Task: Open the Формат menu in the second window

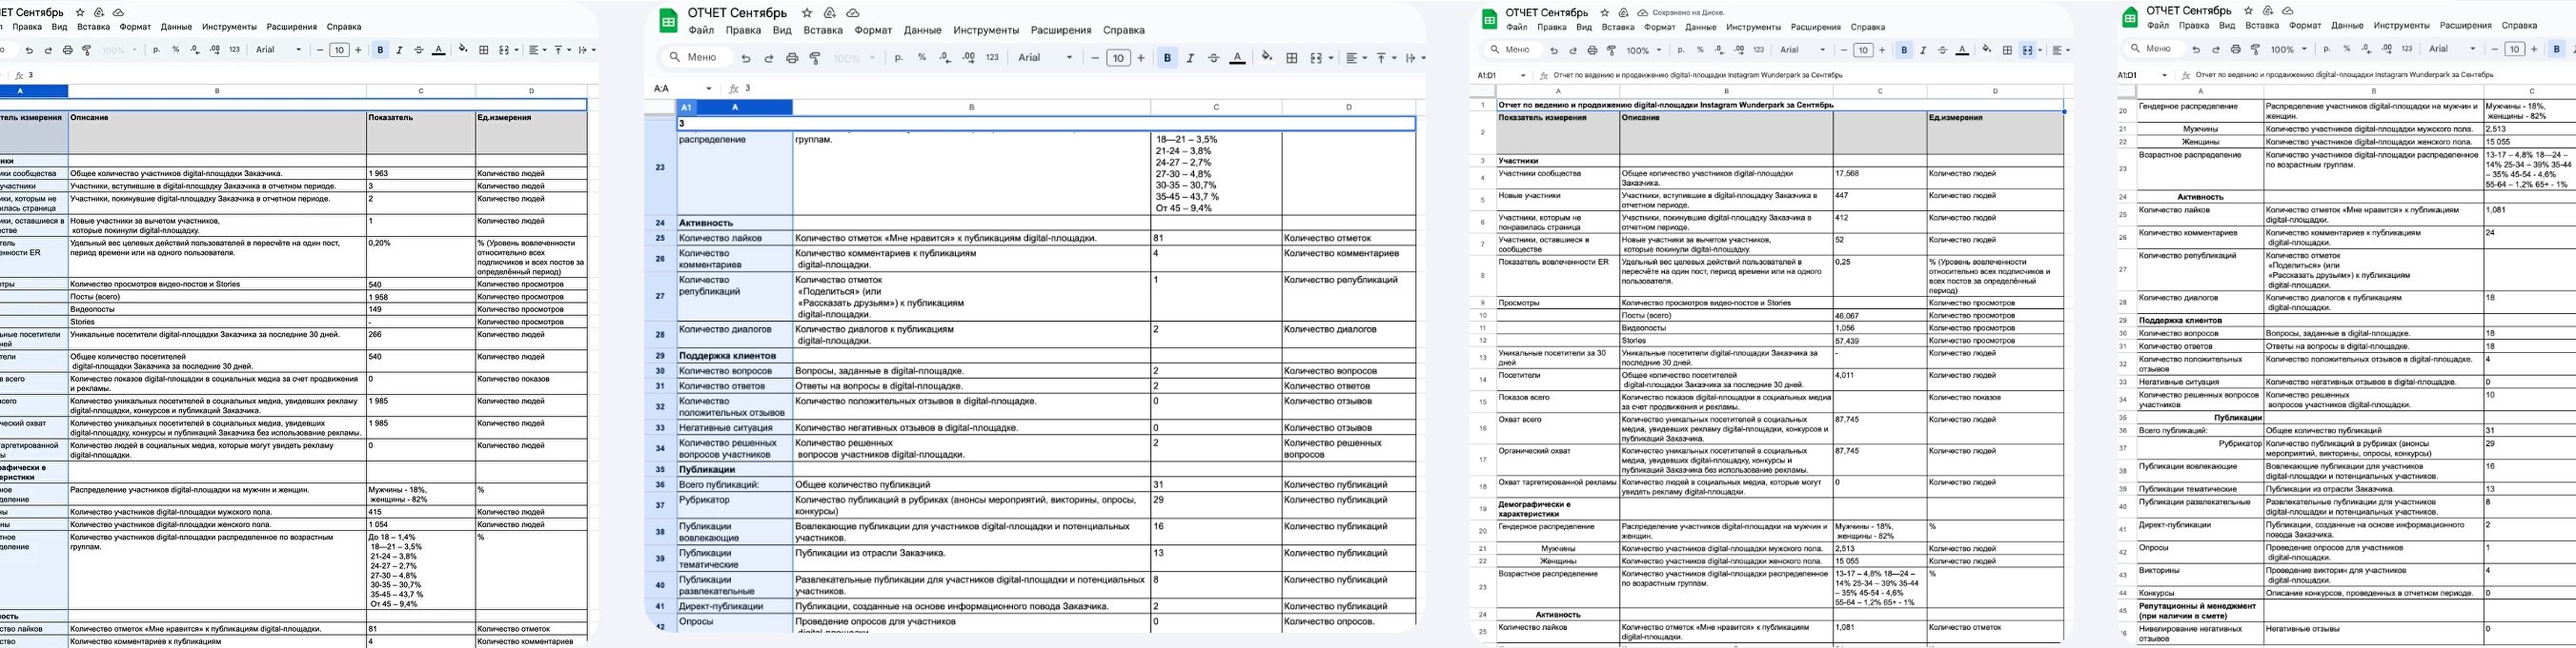Action: (x=873, y=29)
